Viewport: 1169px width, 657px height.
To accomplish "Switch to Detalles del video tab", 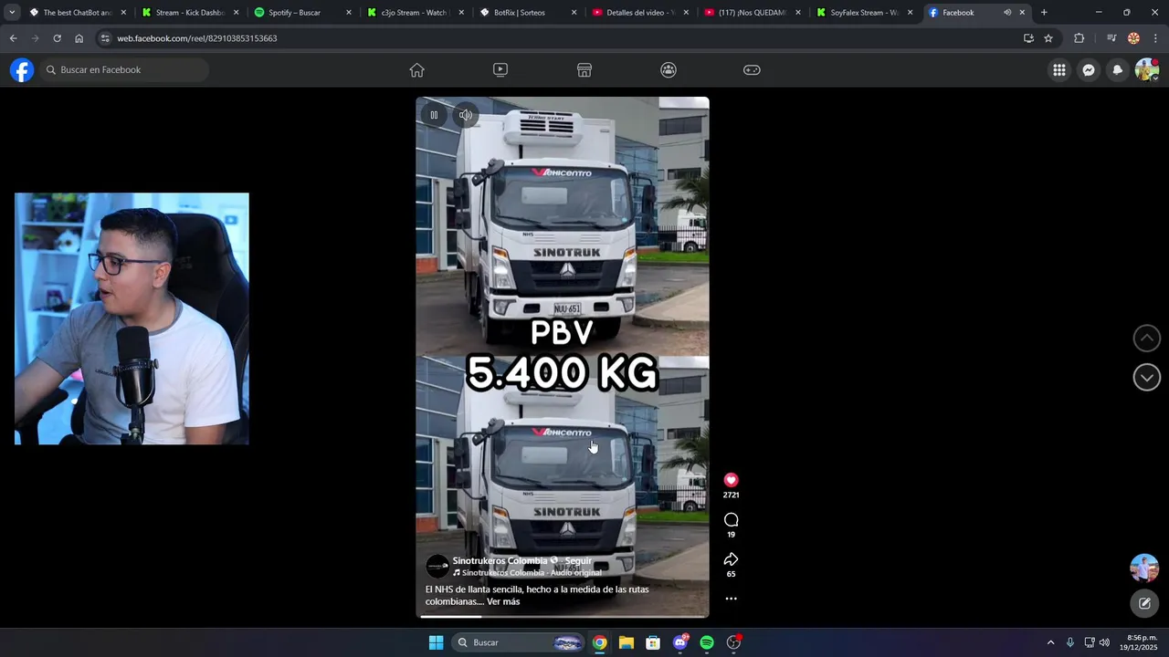I will coord(639,13).
